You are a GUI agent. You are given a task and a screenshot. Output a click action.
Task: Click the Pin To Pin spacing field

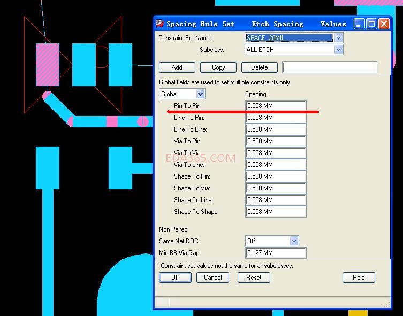click(x=276, y=106)
